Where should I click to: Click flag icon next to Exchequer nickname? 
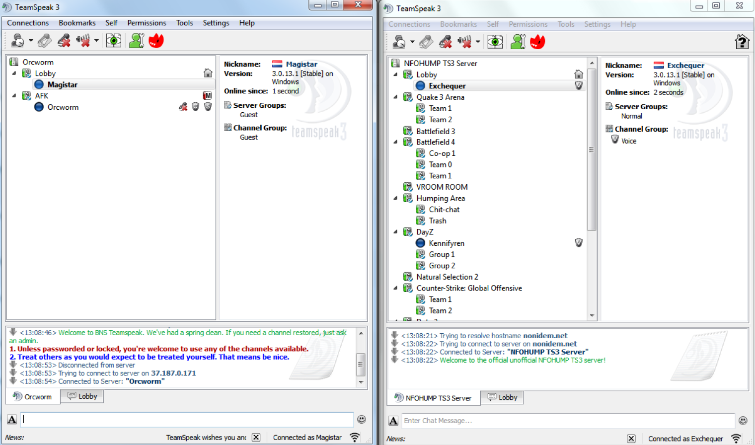pyautogui.click(x=659, y=65)
